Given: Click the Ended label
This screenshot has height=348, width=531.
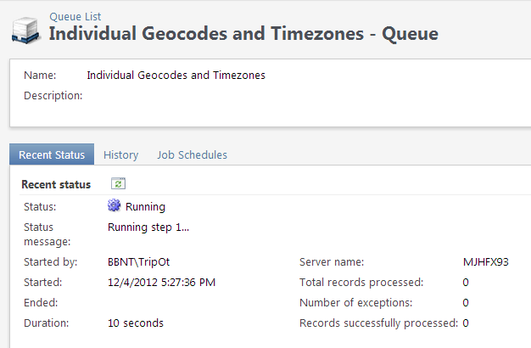Looking at the screenshot, I should (x=41, y=302).
